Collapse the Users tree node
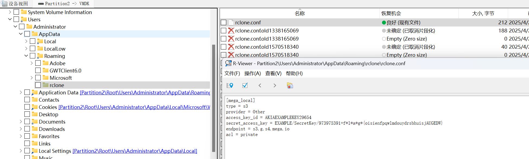Image resolution: width=529 pixels, height=159 pixels. point(10,19)
